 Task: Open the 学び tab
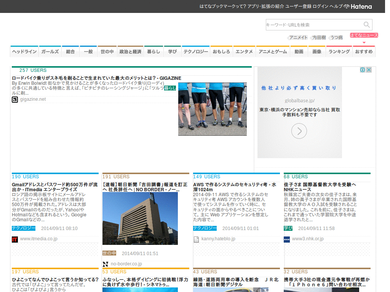point(173,51)
